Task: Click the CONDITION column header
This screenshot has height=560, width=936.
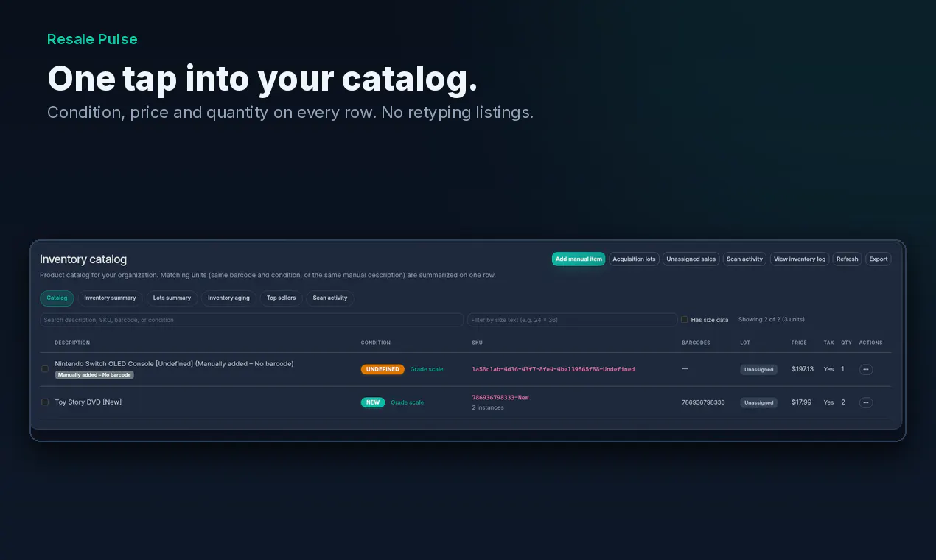Action: coord(376,343)
